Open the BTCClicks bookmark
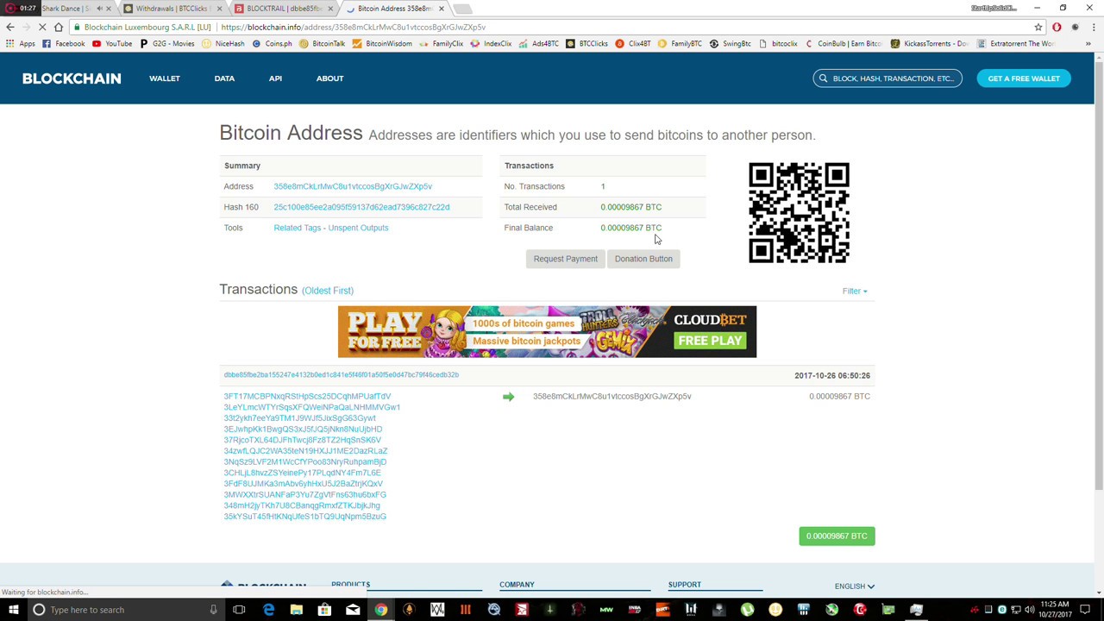 [586, 44]
